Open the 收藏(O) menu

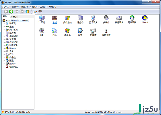coord(34,7)
